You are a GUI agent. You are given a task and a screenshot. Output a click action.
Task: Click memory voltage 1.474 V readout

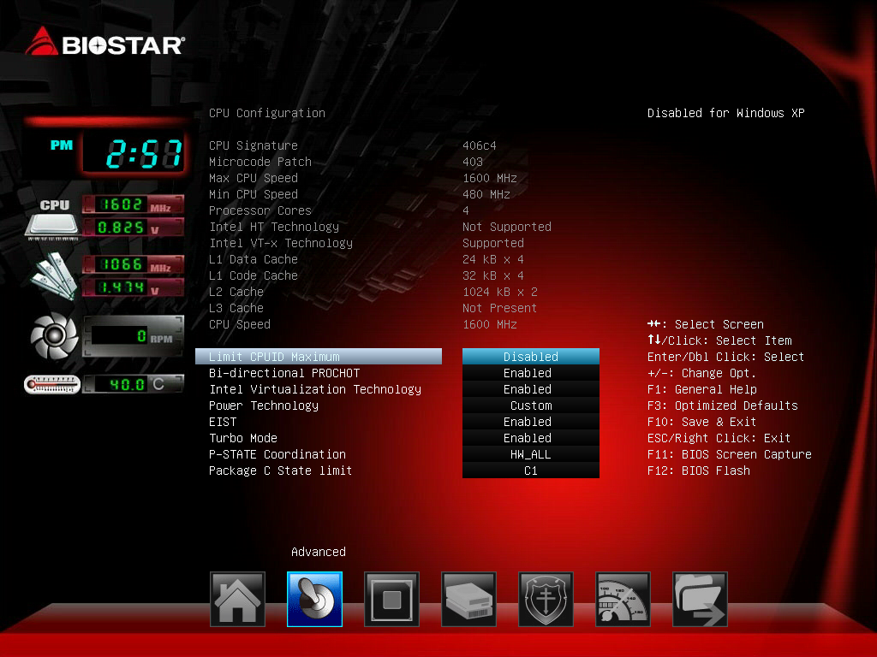(x=133, y=287)
